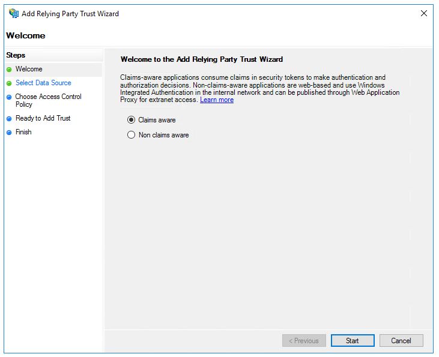
Task: Jump to the Ready to Add Trust step
Action: point(43,118)
